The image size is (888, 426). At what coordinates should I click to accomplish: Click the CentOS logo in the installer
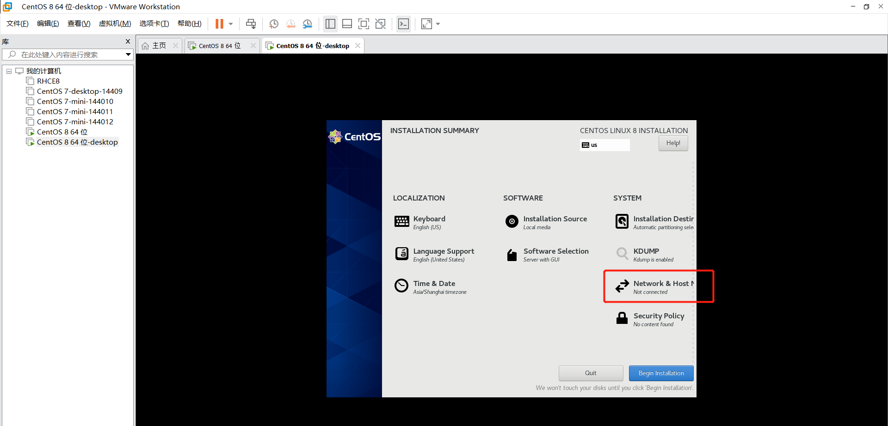354,137
